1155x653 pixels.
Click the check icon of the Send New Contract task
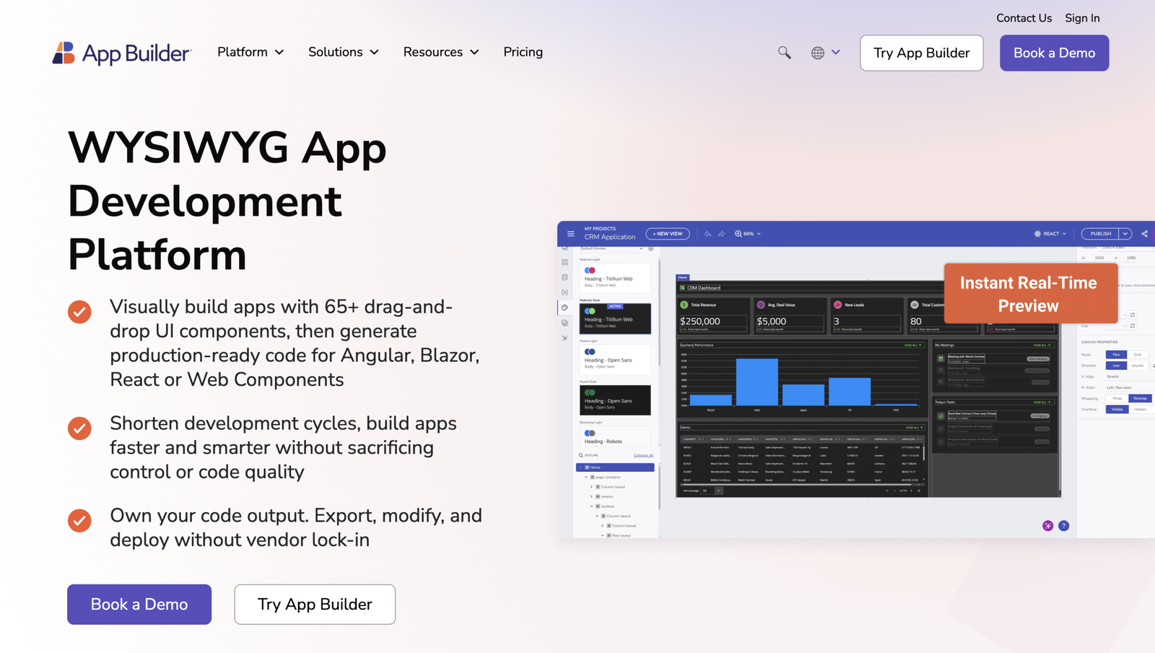tap(941, 416)
